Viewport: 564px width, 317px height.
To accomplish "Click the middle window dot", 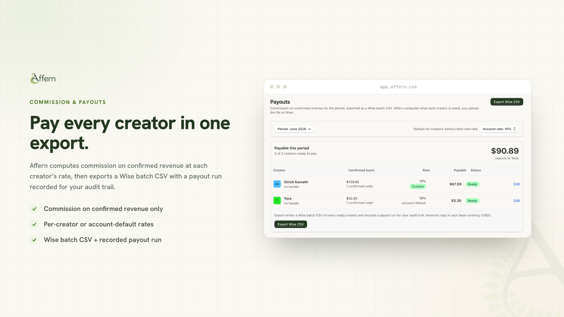I will (x=278, y=87).
